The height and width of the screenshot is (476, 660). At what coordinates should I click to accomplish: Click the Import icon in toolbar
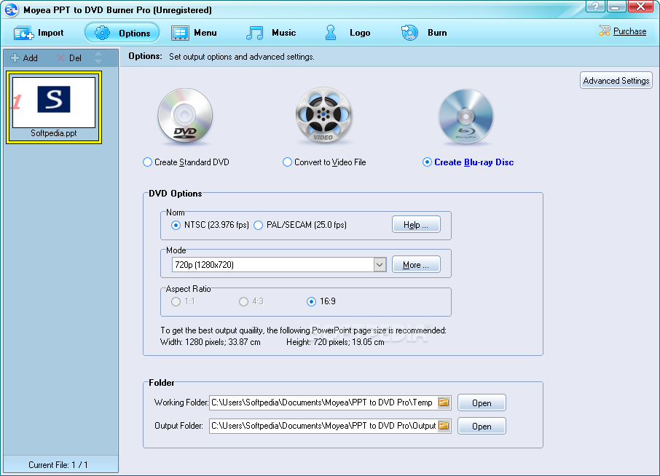[23, 33]
